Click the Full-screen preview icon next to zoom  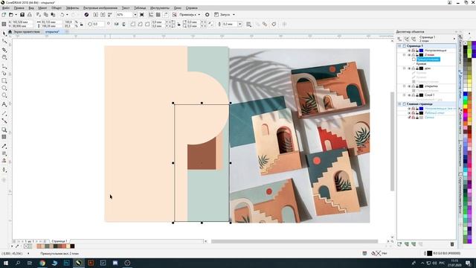tap(142, 15)
